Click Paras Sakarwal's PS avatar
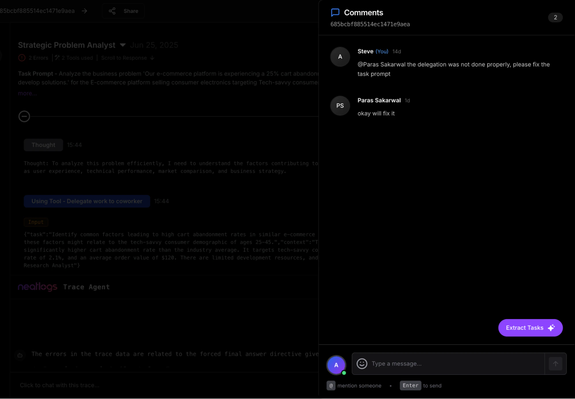This screenshot has height=399, width=575. (x=340, y=105)
